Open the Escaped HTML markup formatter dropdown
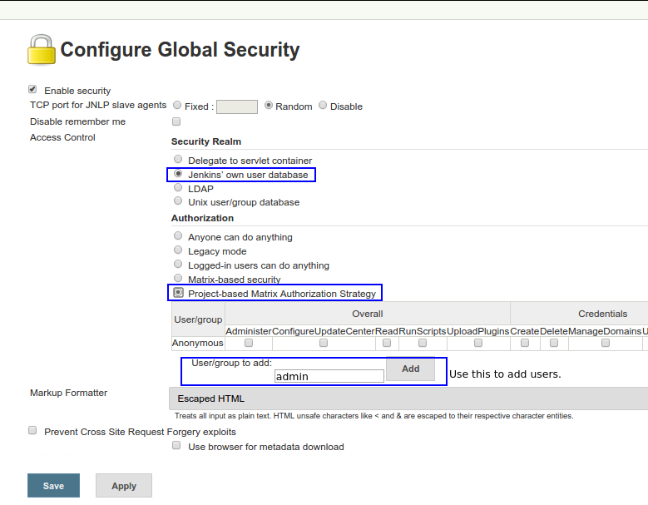 408,399
